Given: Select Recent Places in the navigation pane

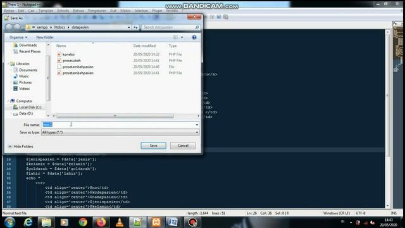Looking at the screenshot, I should coord(30,51).
